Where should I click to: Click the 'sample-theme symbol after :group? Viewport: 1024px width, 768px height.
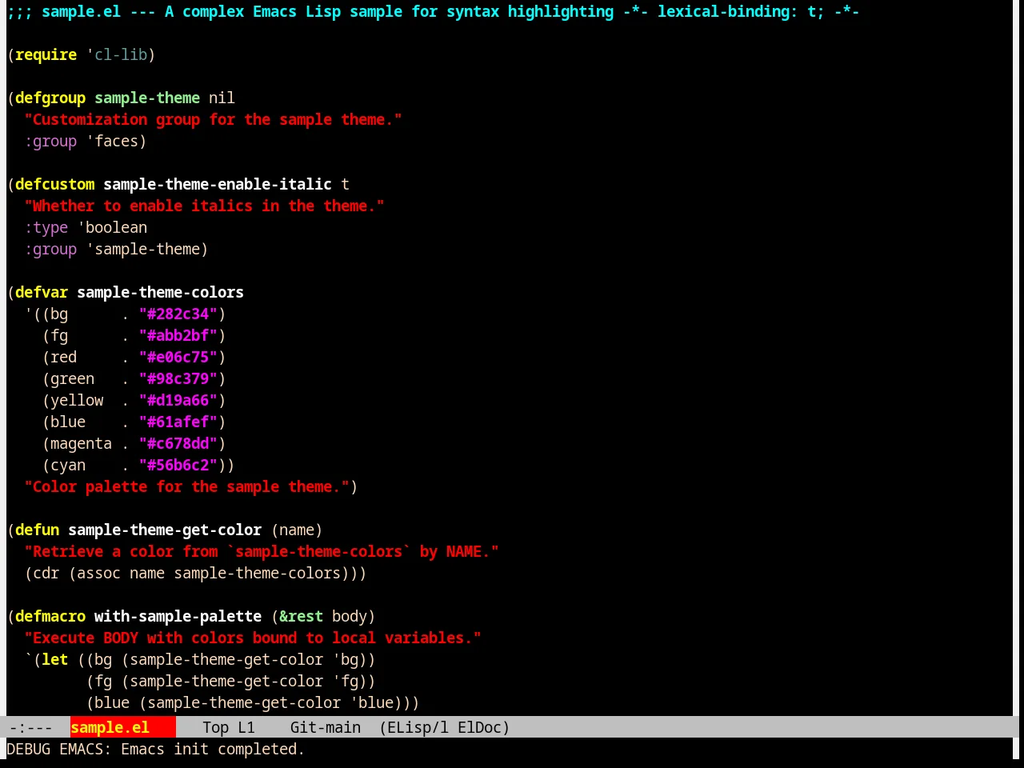point(143,249)
